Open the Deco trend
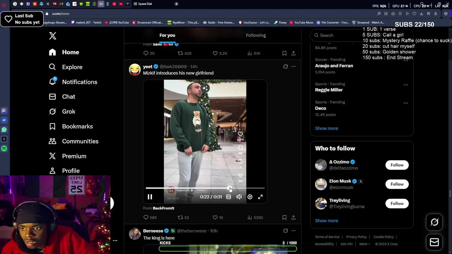Image resolution: width=452 pixels, height=254 pixels. [321, 108]
